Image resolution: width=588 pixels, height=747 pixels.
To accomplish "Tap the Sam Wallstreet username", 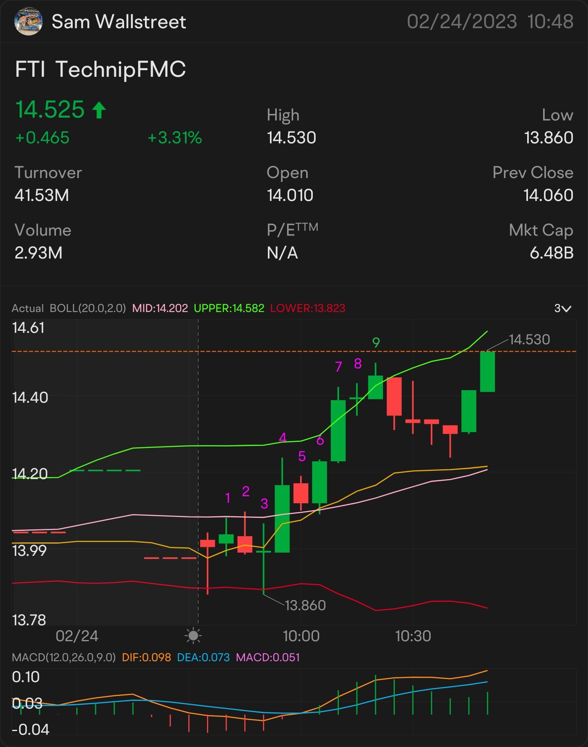I will [119, 22].
